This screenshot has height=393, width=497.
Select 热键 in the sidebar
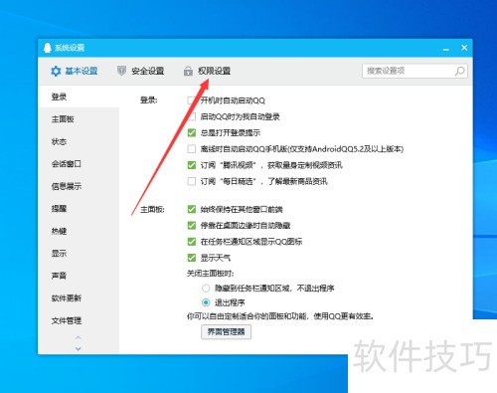(79, 231)
